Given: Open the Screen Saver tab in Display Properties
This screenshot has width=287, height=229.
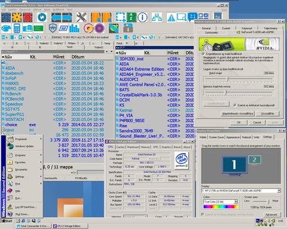Looking at the screenshot, I should (x=216, y=137).
